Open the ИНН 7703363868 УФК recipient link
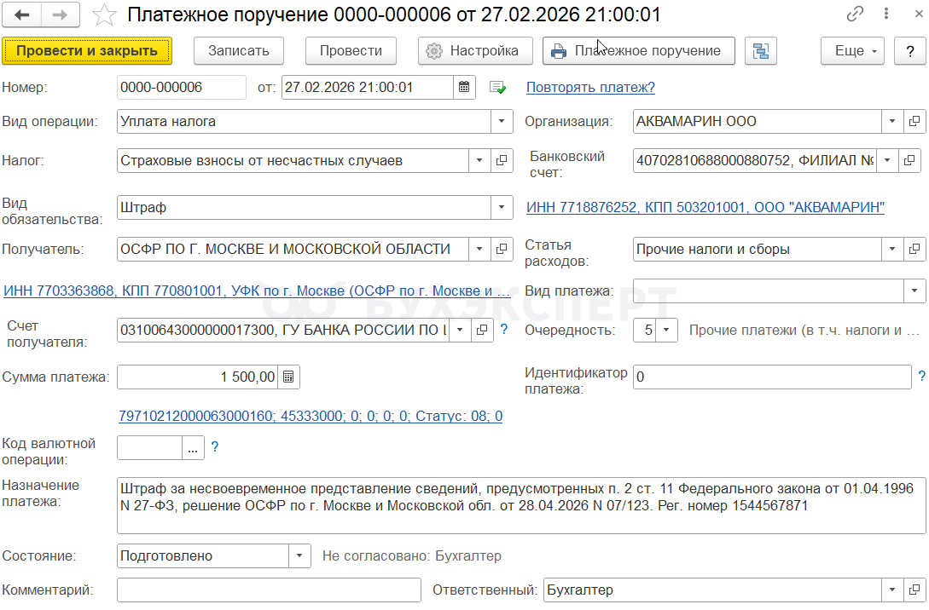This screenshot has width=929, height=610. (257, 291)
